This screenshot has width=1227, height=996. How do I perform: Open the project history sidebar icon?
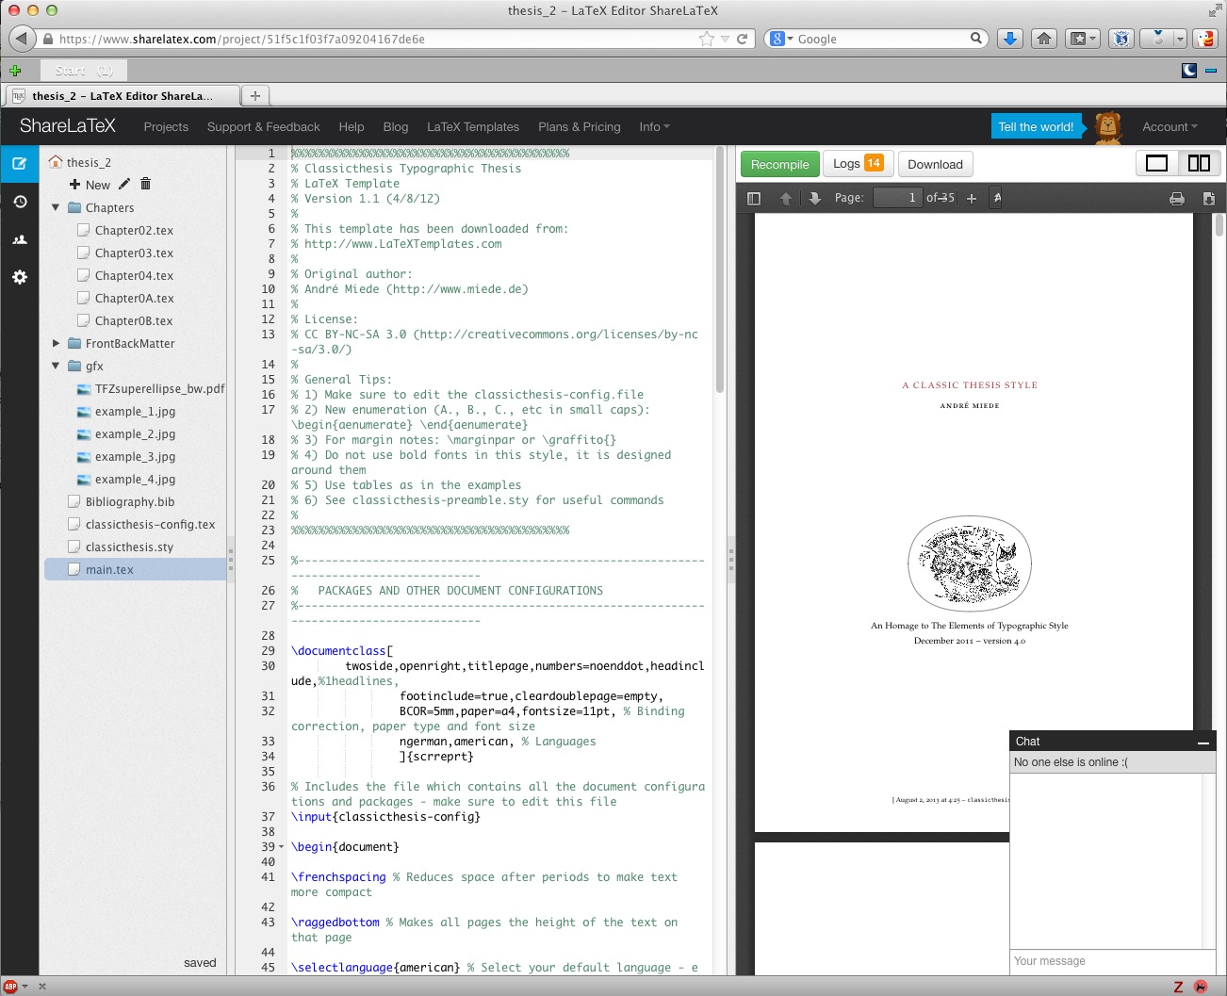[19, 202]
